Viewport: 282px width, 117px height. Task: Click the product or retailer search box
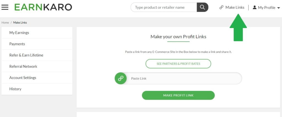click(164, 7)
